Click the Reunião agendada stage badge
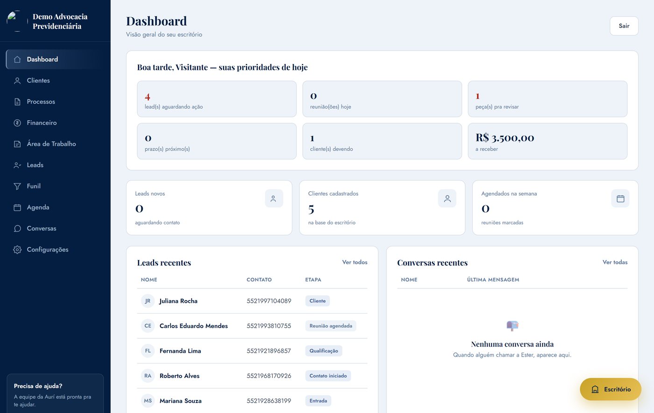This screenshot has width=654, height=413. (331, 326)
